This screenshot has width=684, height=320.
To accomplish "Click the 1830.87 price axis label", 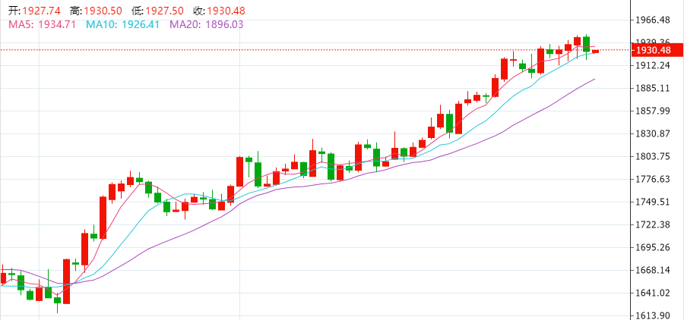I will click(653, 133).
